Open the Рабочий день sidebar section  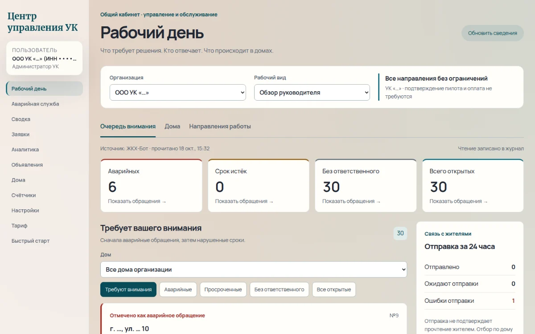point(45,89)
